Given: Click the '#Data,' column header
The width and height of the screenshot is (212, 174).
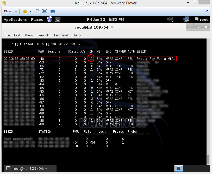Looking at the screenshot, I should point(73,51).
